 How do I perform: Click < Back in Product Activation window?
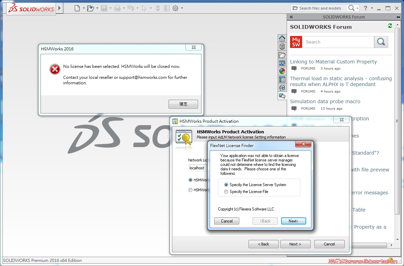click(x=263, y=244)
